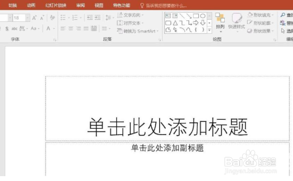Select the text box shape in gallery
Image resolution: width=293 pixels, height=181 pixels.
[168, 16]
